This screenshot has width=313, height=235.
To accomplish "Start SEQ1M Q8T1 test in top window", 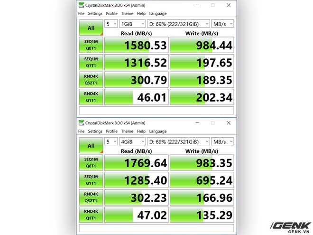I will pyautogui.click(x=91, y=45).
